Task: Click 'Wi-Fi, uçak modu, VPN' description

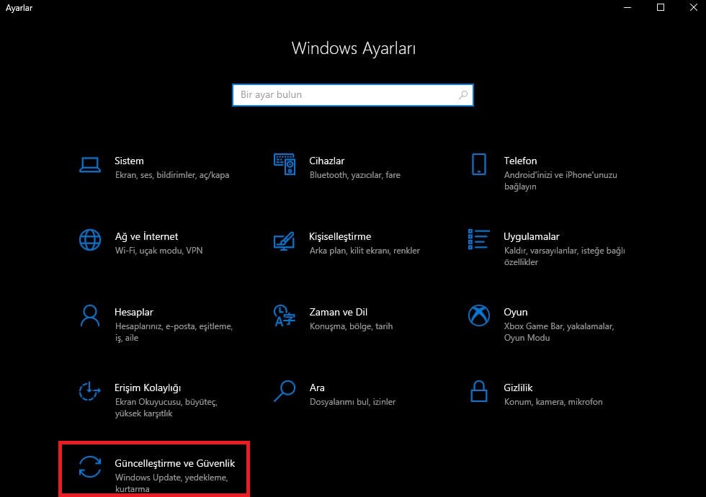Action: tap(159, 251)
